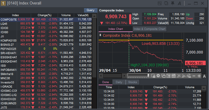Click the A auto-scale button beside chart toolbar
This screenshot has height=110, width=209.
[x=204, y=76]
